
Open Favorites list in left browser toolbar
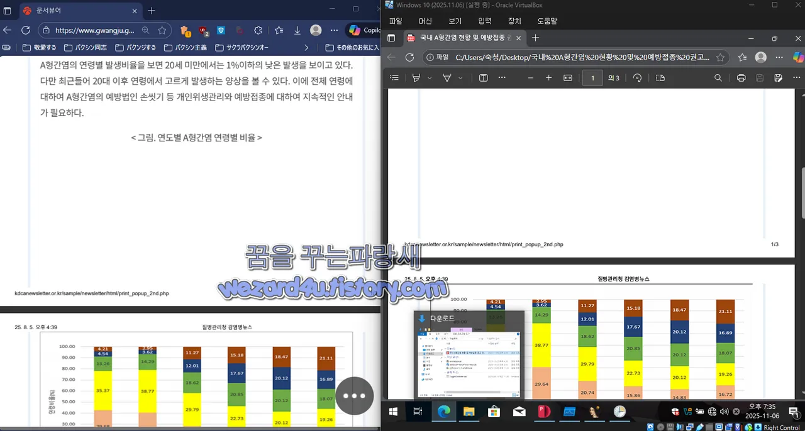point(279,30)
